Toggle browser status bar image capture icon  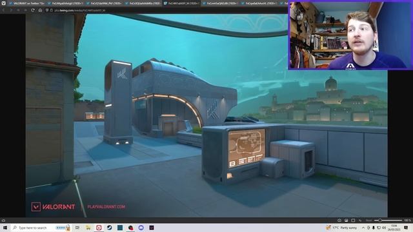[346, 220]
